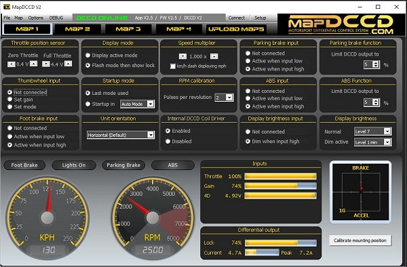Increase Full Throttle voltage arrow
The image size is (407, 267).
[x=69, y=64]
